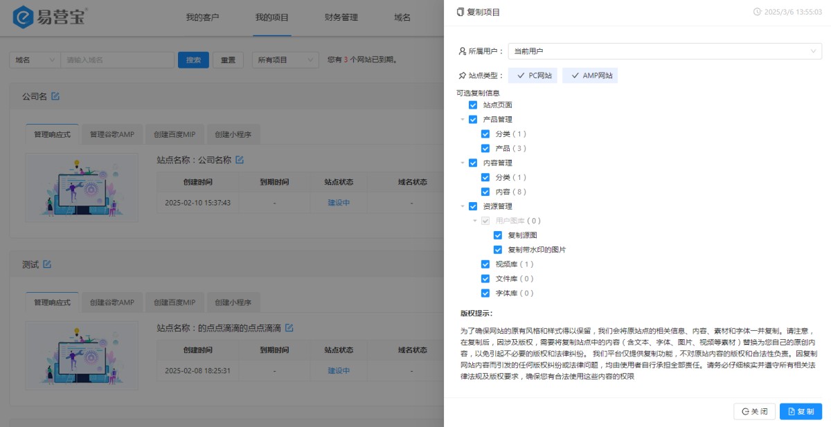
Task: Click the 易营宝 logo
Action: [x=50, y=17]
